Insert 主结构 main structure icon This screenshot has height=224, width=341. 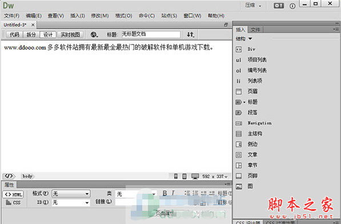239,134
